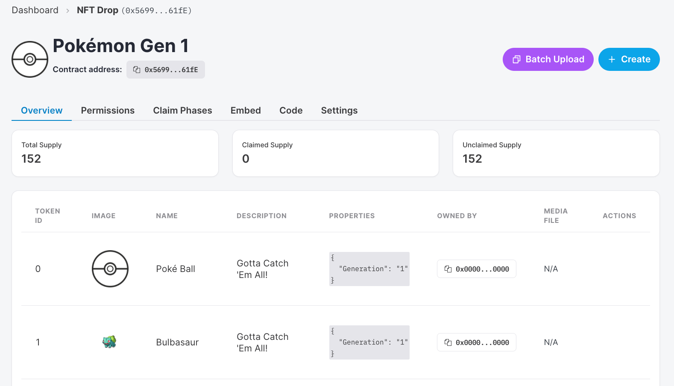Open the Settings tab
Viewport: 674px width, 386px height.
tap(339, 111)
